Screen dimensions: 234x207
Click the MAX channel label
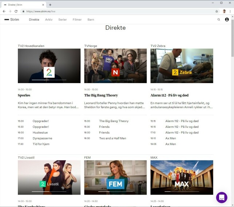154,158
